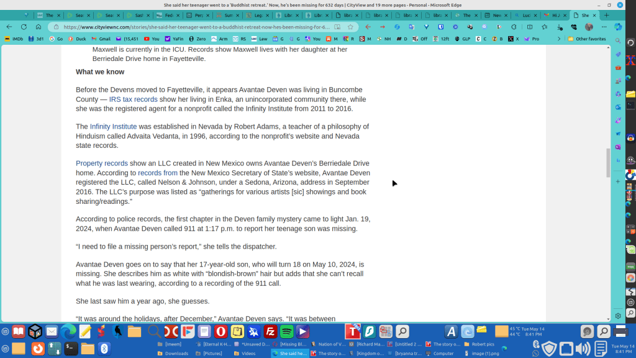Click the browser Back arrow button

[9, 27]
